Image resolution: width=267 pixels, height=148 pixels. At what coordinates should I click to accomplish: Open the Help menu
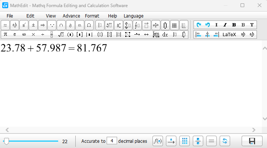[x=112, y=16]
